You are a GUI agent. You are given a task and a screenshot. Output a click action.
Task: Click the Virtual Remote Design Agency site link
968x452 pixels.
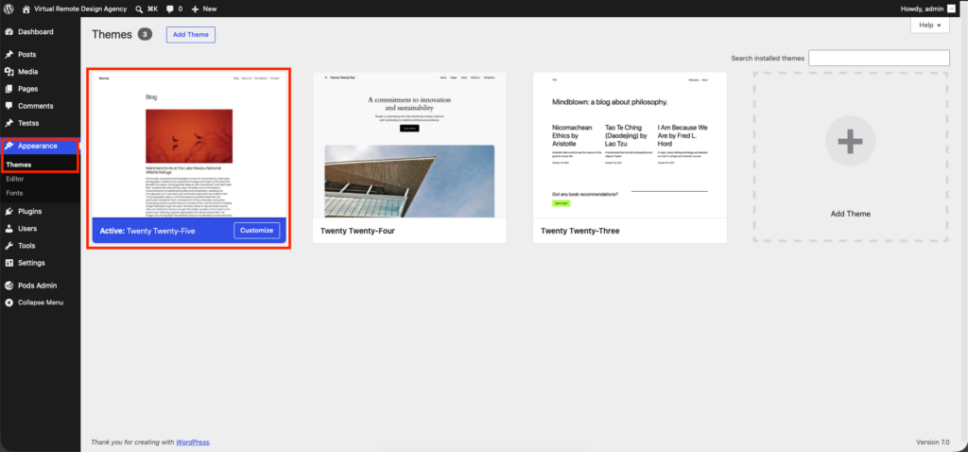point(80,9)
